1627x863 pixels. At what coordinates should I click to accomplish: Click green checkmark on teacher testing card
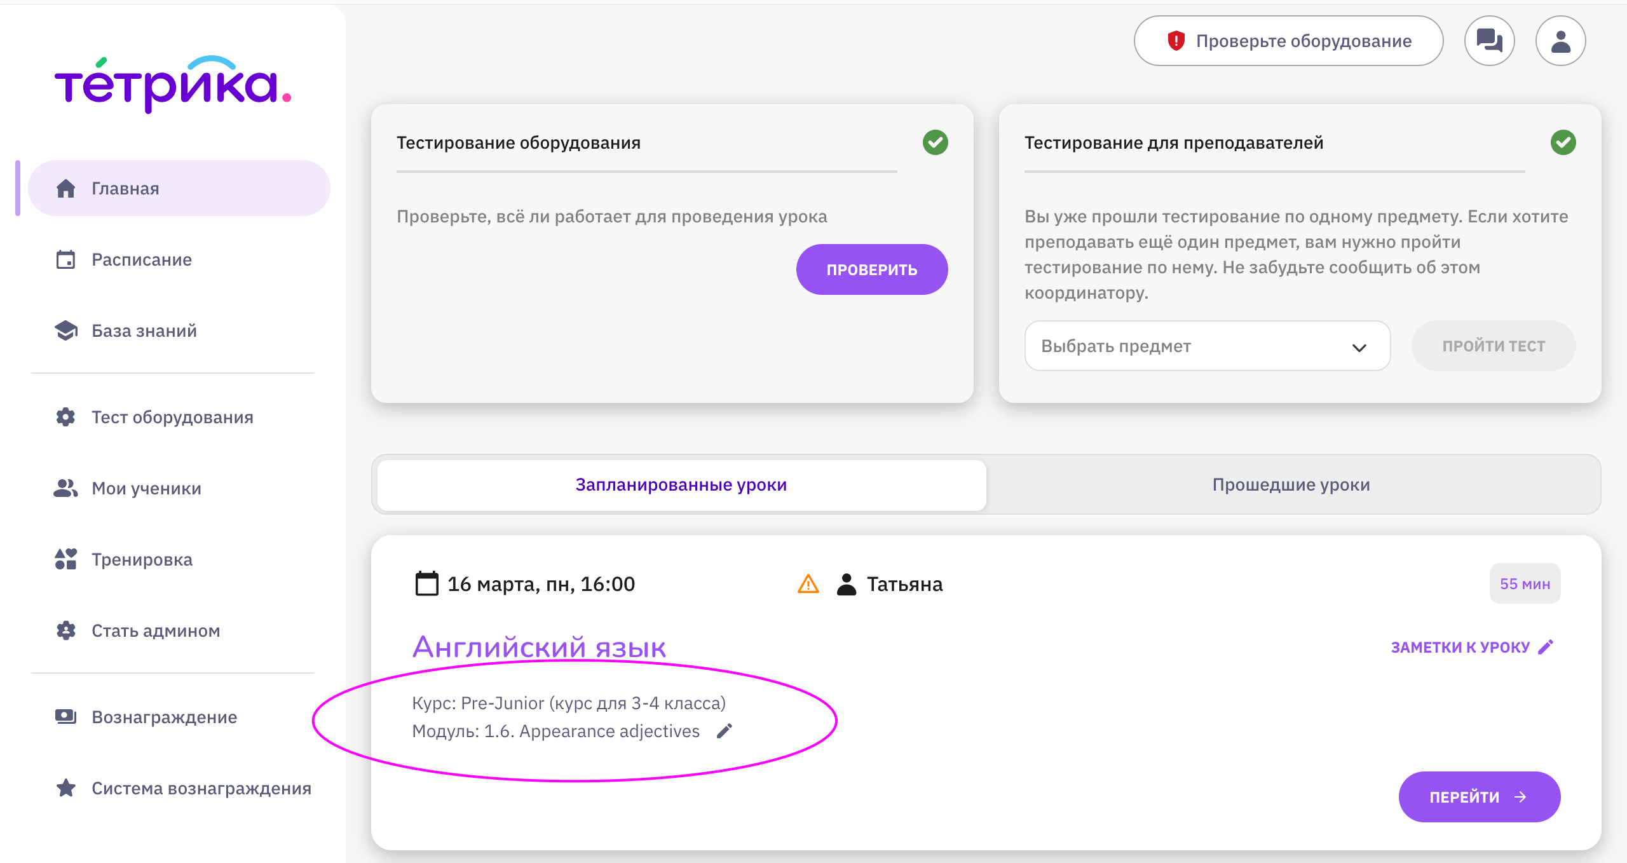click(x=1563, y=142)
